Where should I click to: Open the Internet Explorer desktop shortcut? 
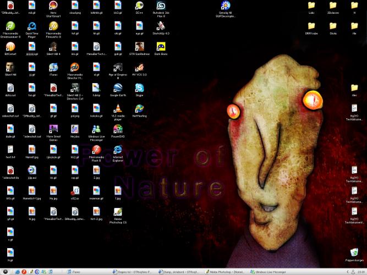click(x=117, y=150)
